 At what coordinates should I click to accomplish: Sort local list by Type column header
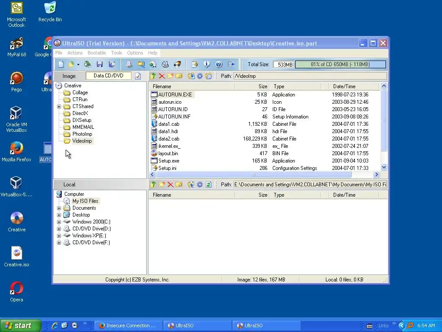pos(295,195)
